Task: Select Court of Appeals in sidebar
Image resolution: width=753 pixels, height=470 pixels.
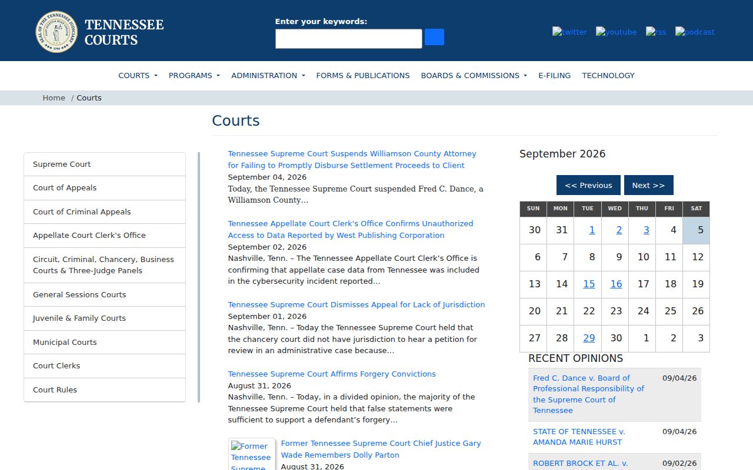Action: pyautogui.click(x=105, y=188)
